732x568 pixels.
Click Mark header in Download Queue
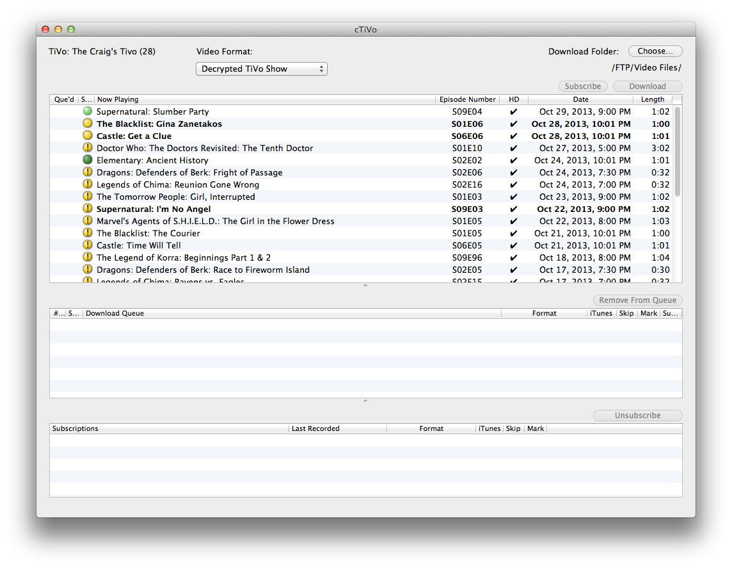[x=649, y=313]
